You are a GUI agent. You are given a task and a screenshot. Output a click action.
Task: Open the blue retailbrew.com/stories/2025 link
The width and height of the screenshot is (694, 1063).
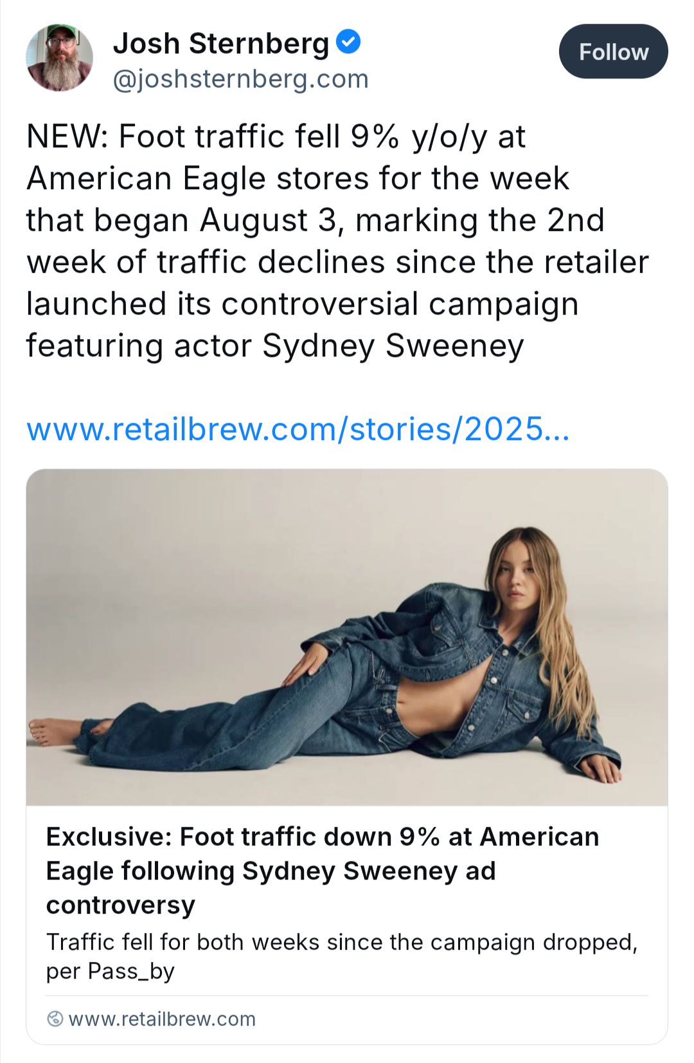pyautogui.click(x=298, y=429)
